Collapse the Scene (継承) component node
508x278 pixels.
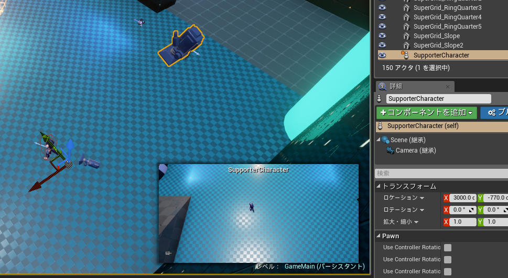pyautogui.click(x=378, y=140)
